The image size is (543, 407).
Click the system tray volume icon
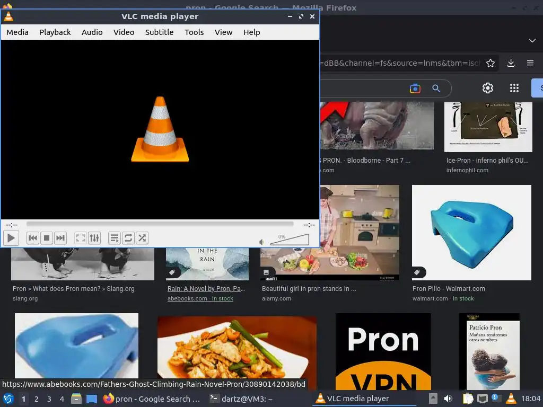click(x=448, y=399)
